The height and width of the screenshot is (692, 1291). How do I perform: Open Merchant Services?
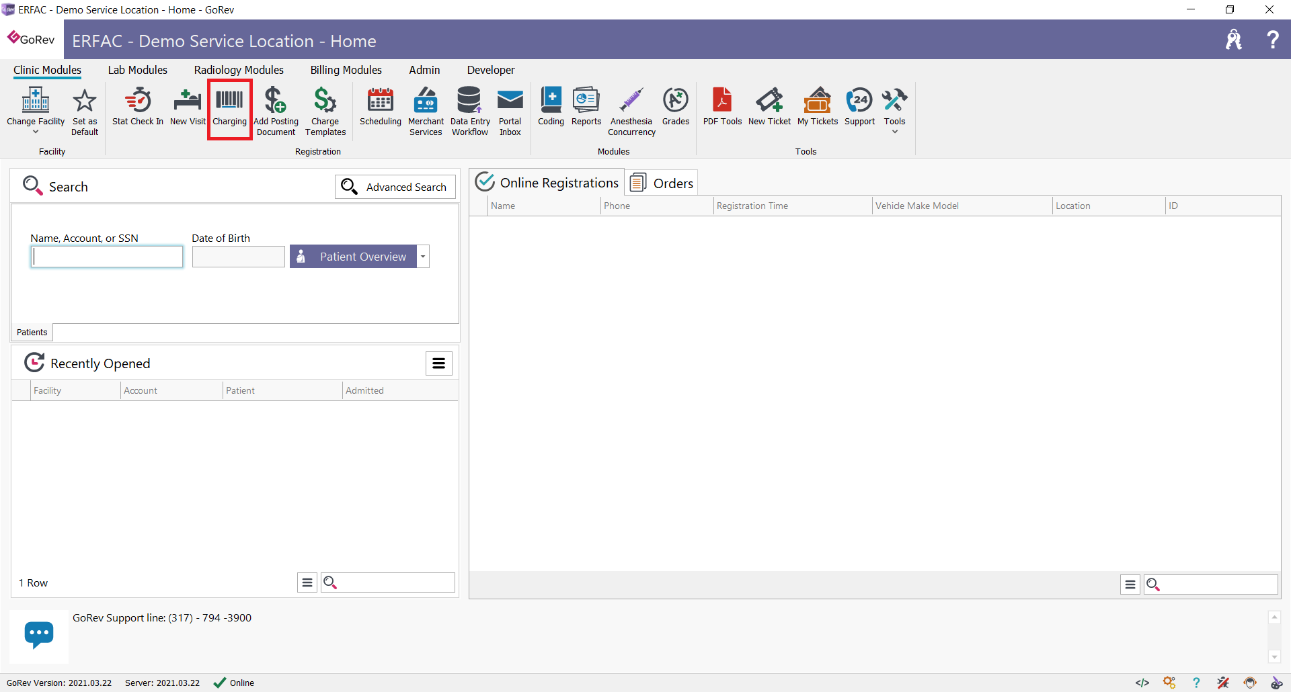pos(426,112)
